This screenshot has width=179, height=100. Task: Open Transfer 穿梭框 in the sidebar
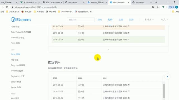click(x=17, y=38)
